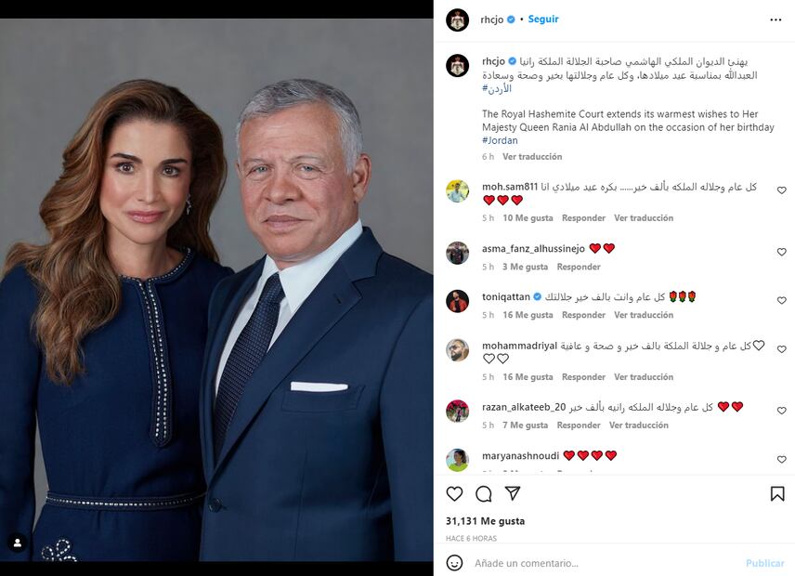This screenshot has width=795, height=576.
Task: Open the #Jordan hashtag link
Action: (500, 140)
